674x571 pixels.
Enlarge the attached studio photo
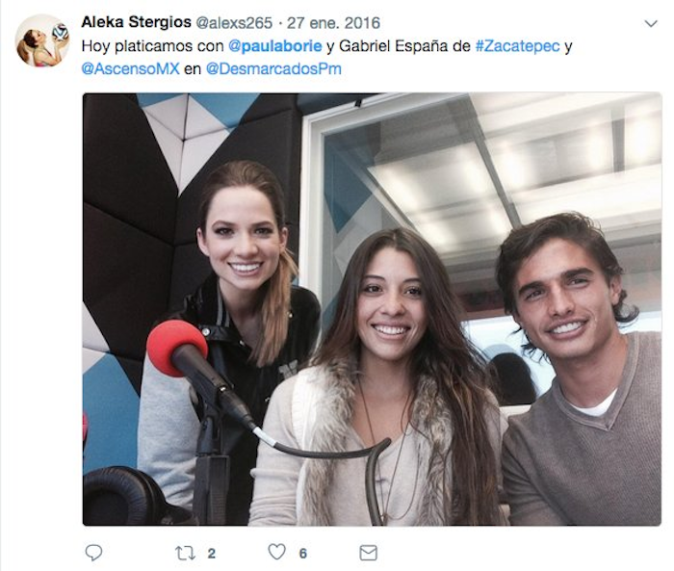click(x=372, y=309)
